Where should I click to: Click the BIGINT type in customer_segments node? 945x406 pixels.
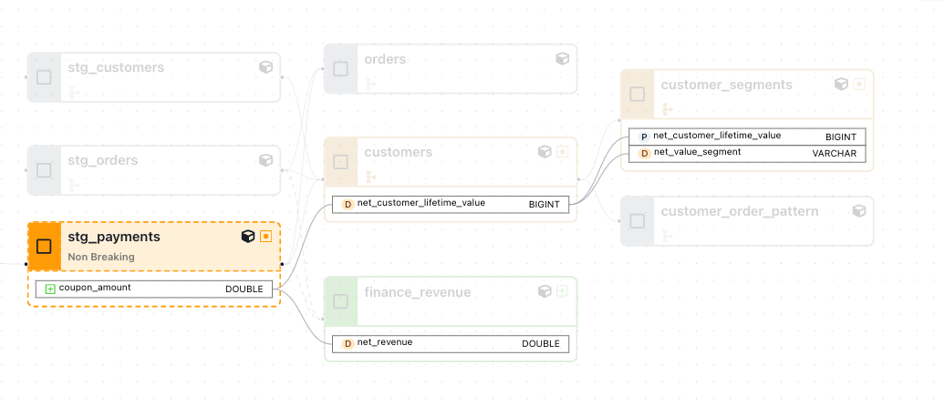841,137
